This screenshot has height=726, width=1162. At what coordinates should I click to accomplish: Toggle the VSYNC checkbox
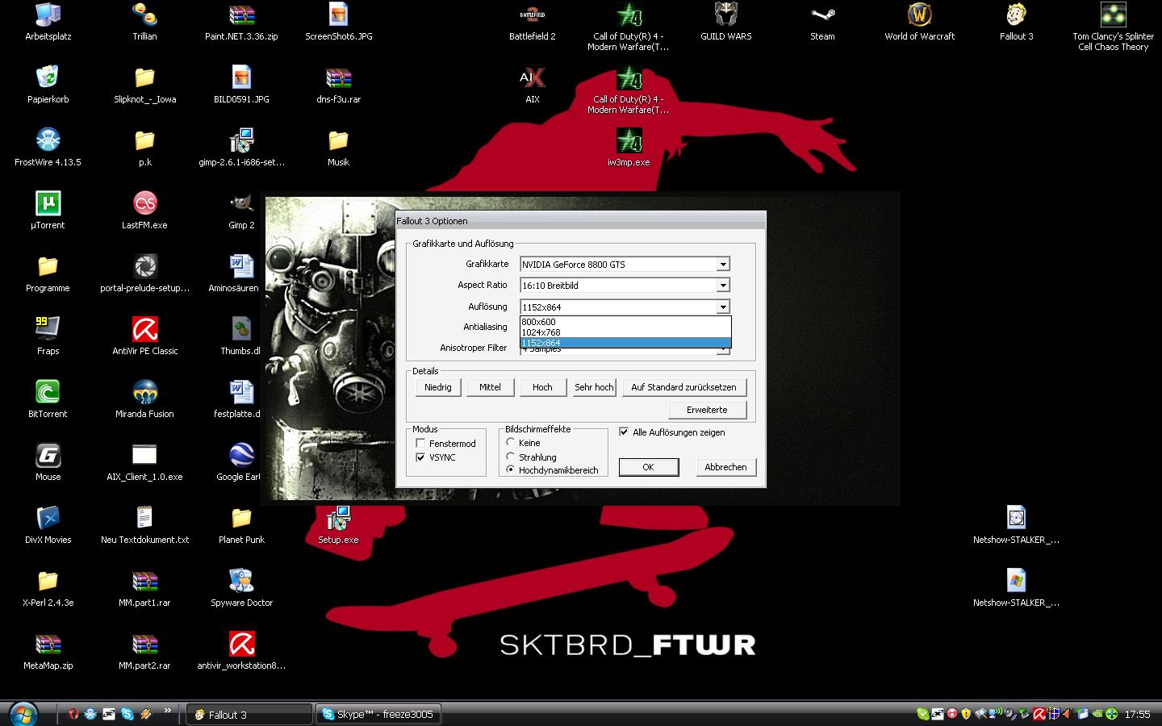coord(420,457)
